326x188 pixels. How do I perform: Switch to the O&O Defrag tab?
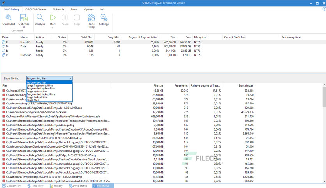click(11, 10)
